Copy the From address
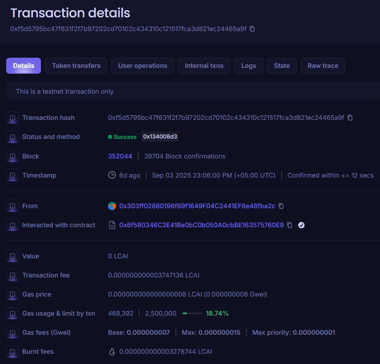 click(281, 206)
